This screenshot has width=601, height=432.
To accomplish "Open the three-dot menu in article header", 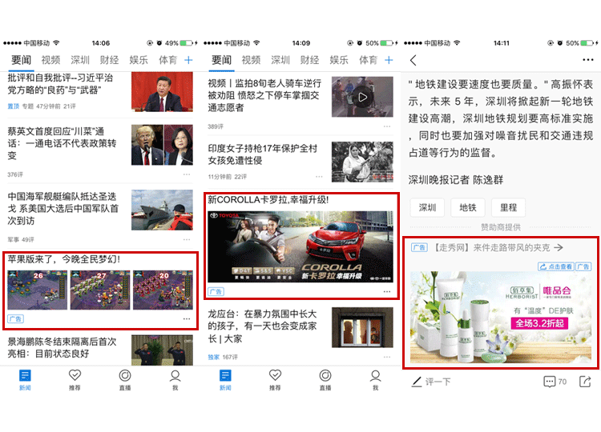I will click(587, 60).
